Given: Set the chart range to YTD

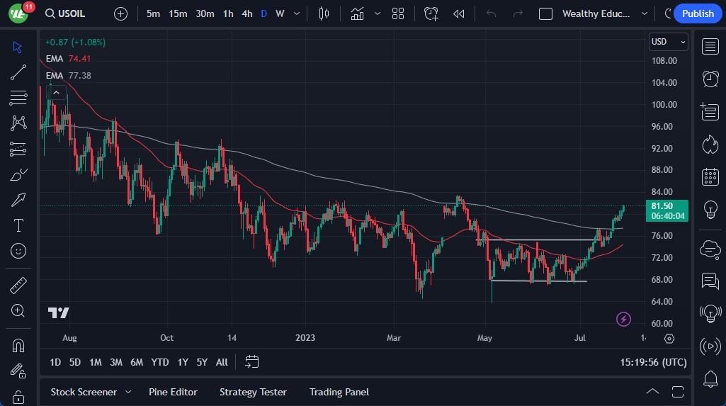Looking at the screenshot, I should click(x=160, y=362).
